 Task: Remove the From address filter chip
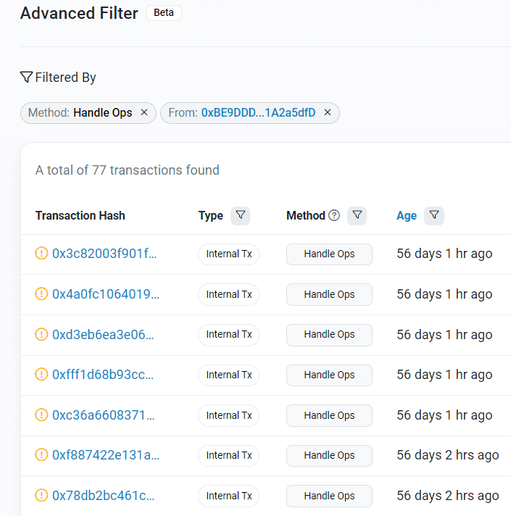pos(327,113)
